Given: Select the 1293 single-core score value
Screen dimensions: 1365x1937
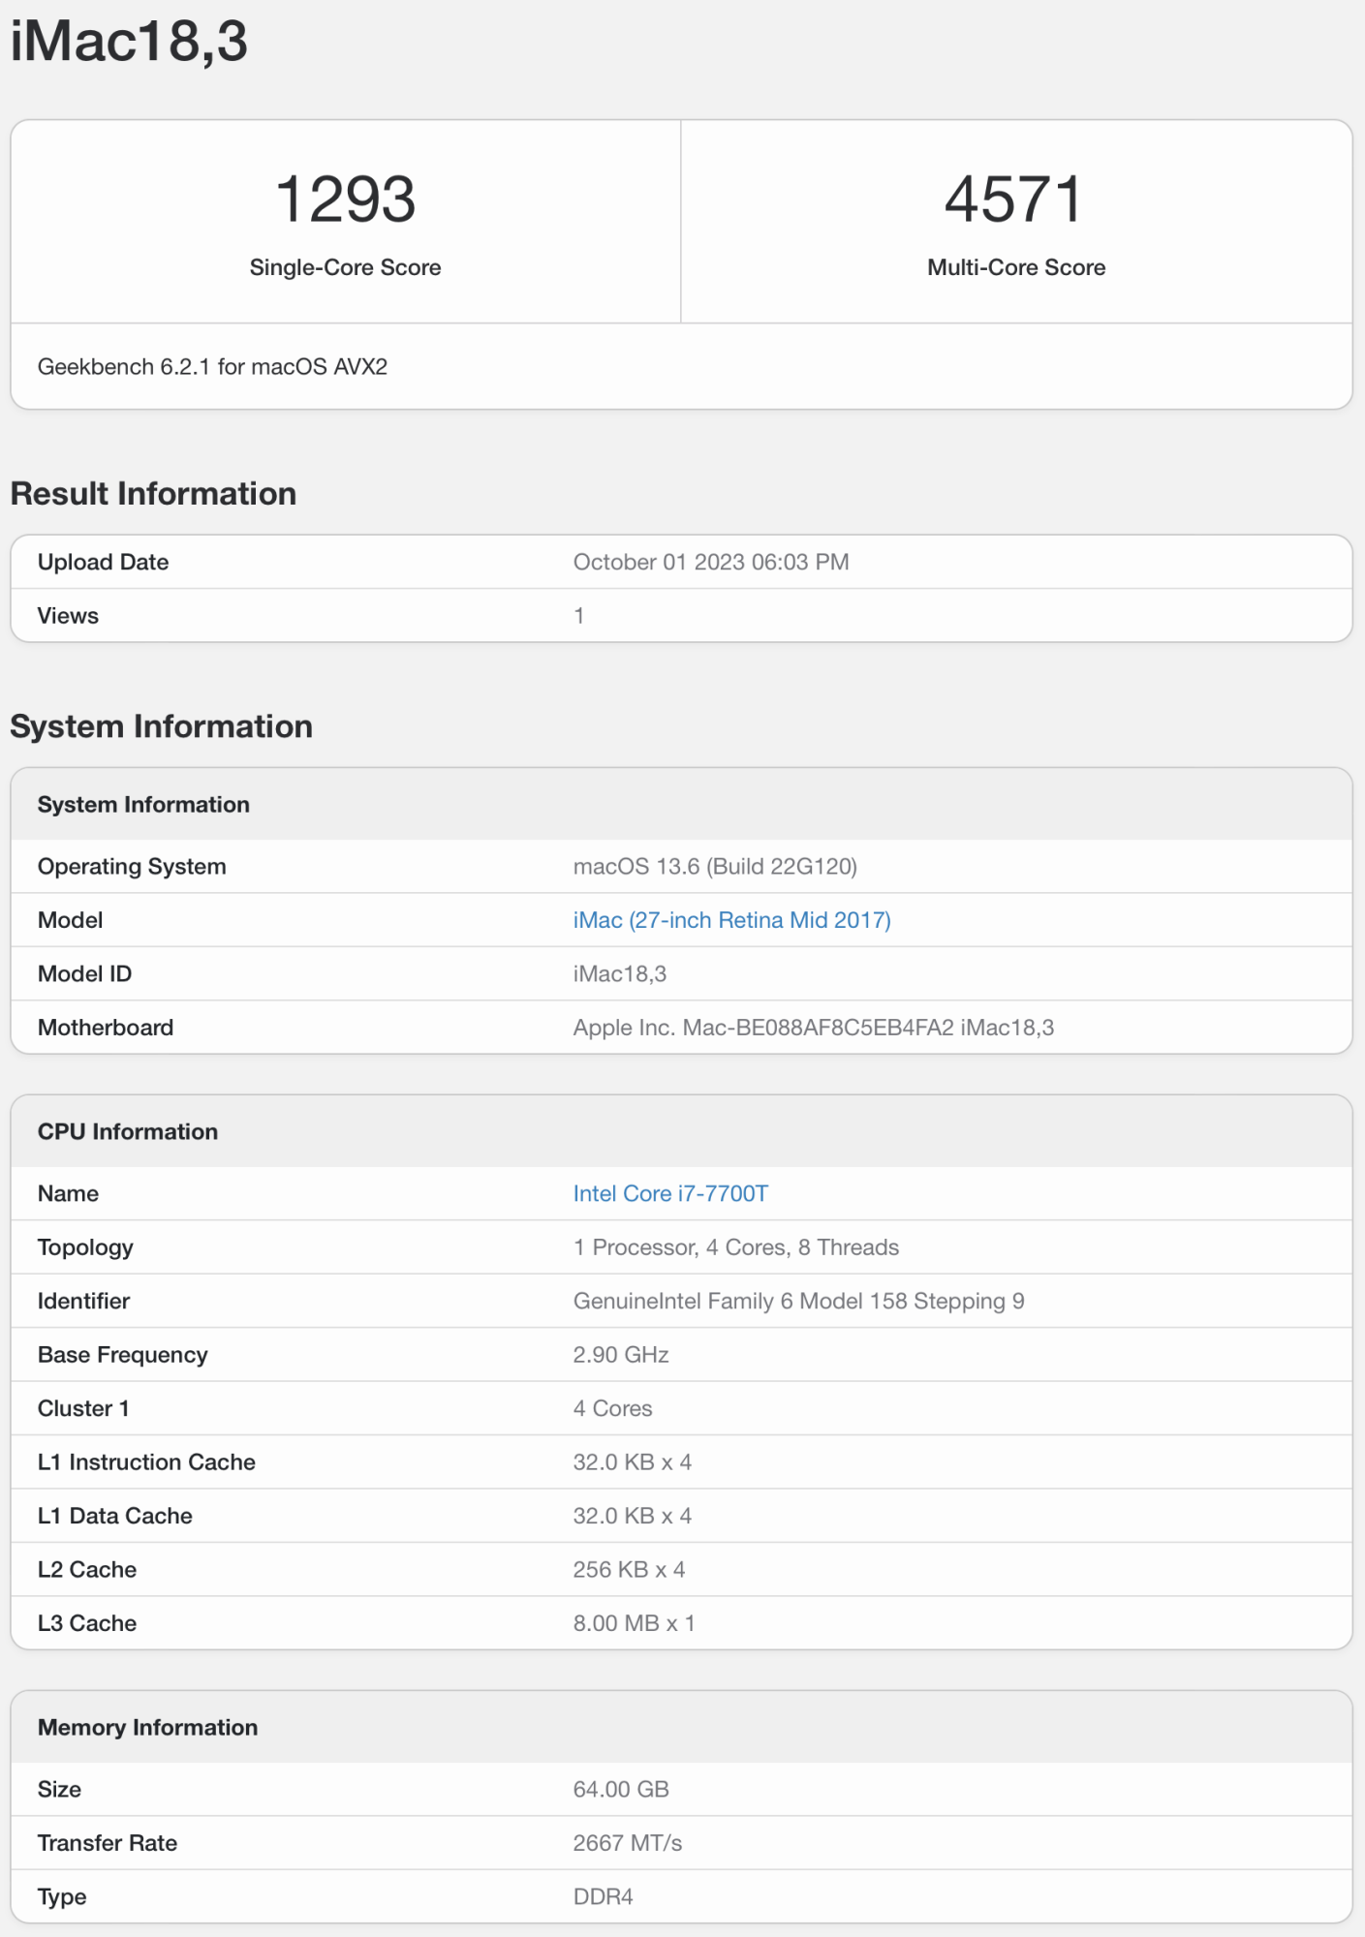Looking at the screenshot, I should pyautogui.click(x=345, y=200).
